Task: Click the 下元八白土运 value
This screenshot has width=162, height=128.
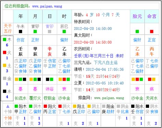Action: (106, 62)
